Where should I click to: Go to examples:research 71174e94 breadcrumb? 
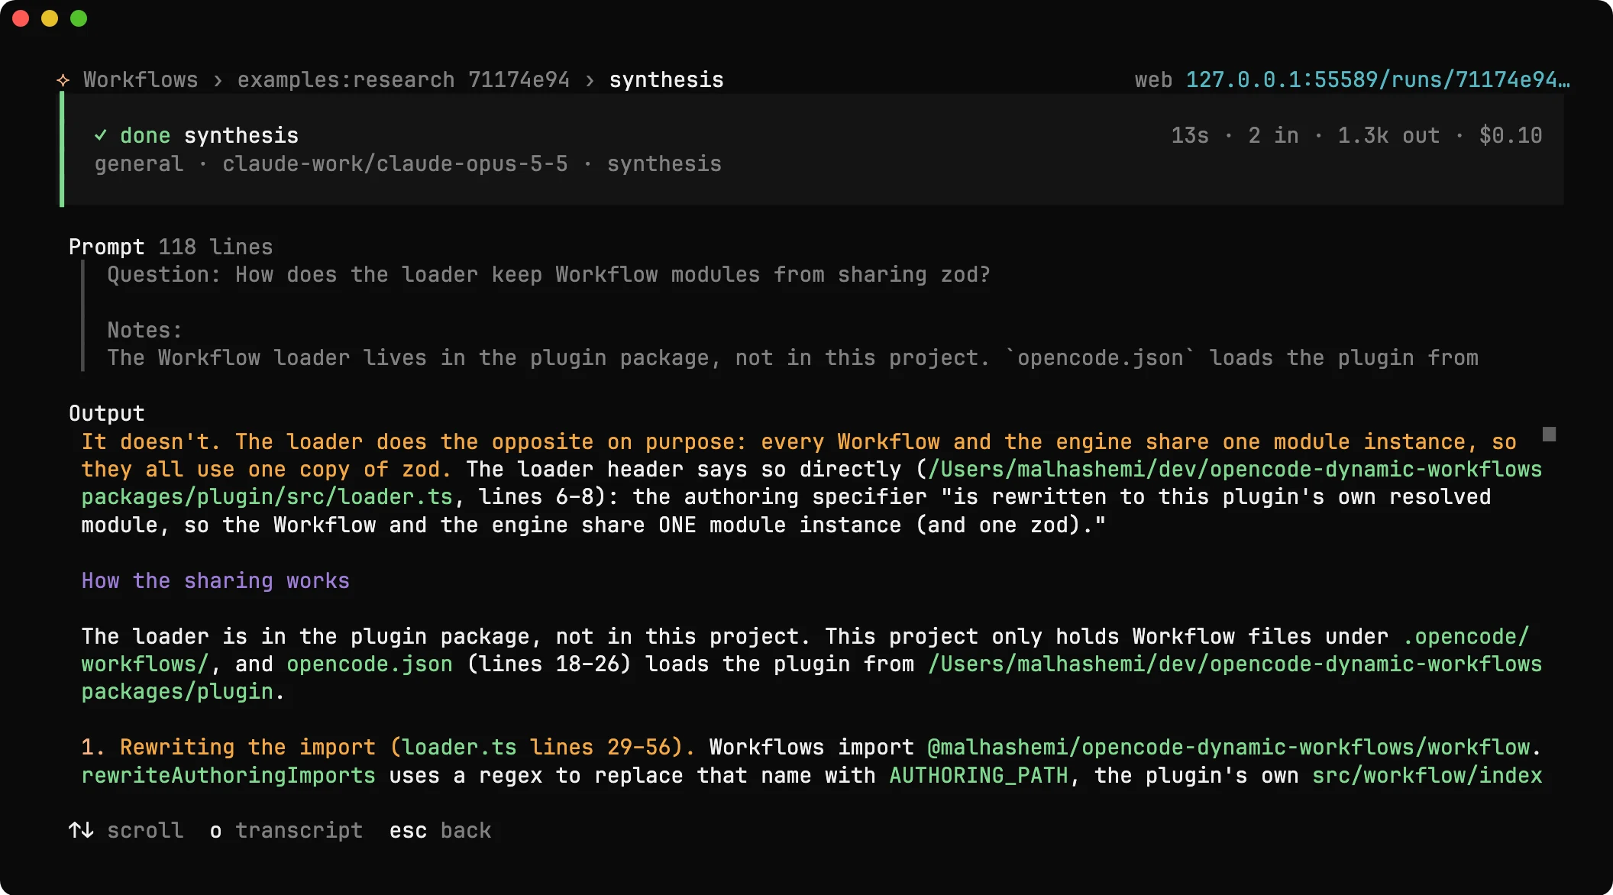pyautogui.click(x=403, y=80)
